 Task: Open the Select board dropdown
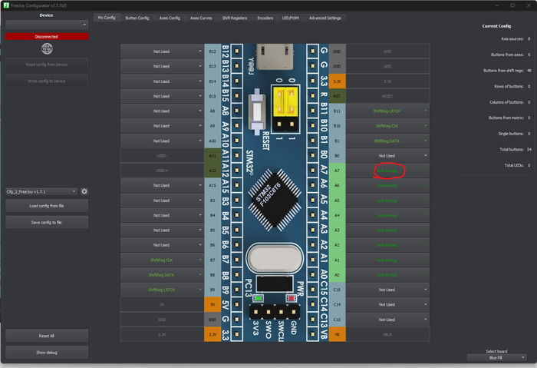496,358
